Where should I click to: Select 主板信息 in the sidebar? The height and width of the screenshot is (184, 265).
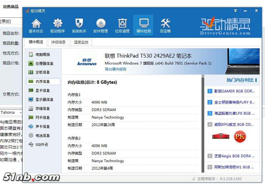pos(43,72)
